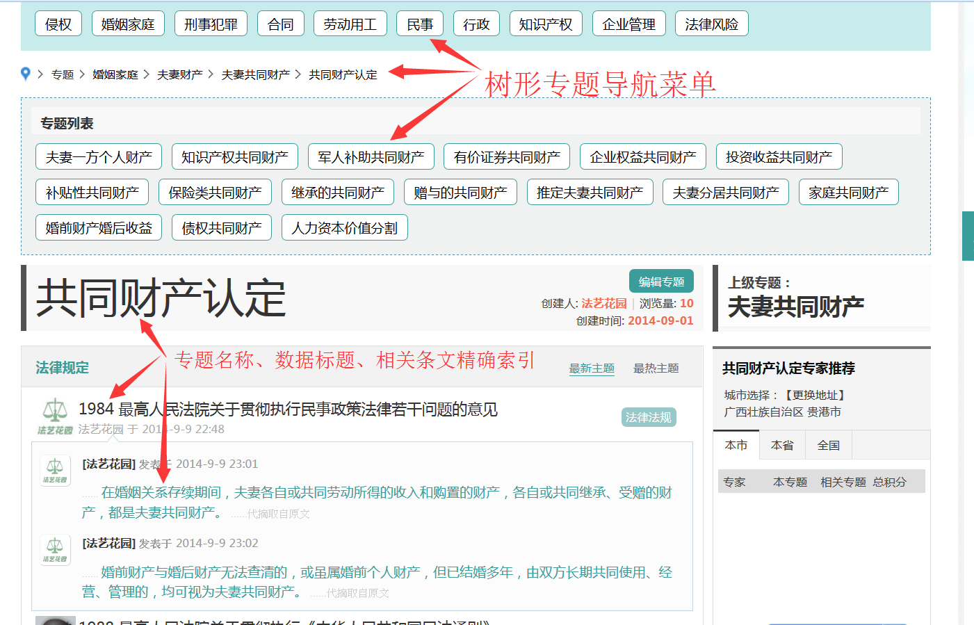Choose the 劳动用工 category
This screenshot has width=974, height=625.
[350, 24]
